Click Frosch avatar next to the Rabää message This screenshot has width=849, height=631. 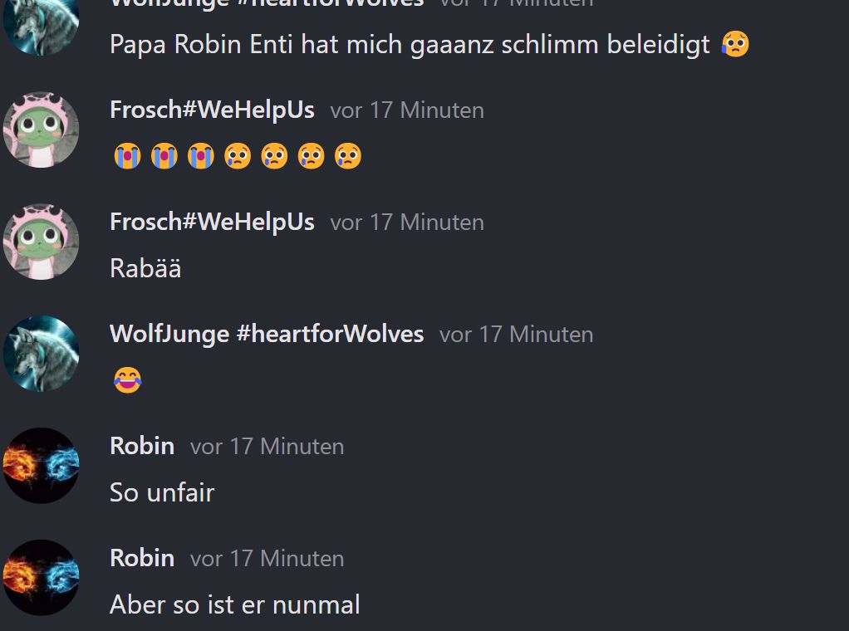(42, 242)
